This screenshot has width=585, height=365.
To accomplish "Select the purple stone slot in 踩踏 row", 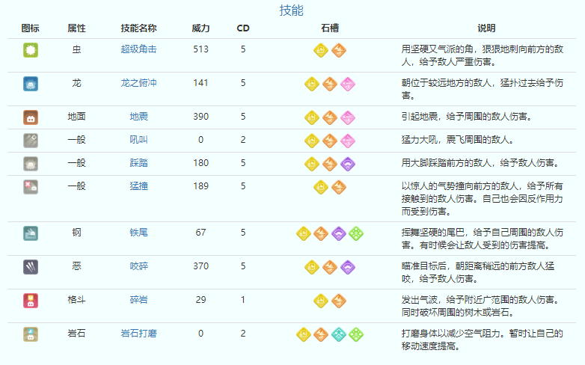I will [348, 164].
